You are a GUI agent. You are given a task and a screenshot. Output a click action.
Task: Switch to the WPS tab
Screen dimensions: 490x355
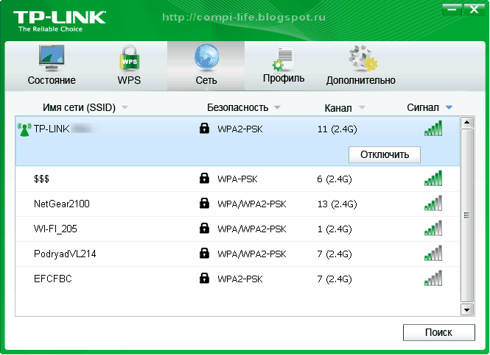point(129,65)
